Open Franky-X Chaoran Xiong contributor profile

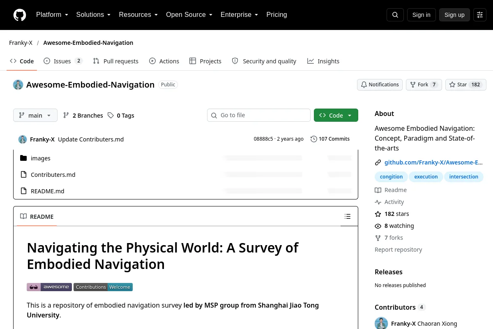pyautogui.click(x=424, y=324)
